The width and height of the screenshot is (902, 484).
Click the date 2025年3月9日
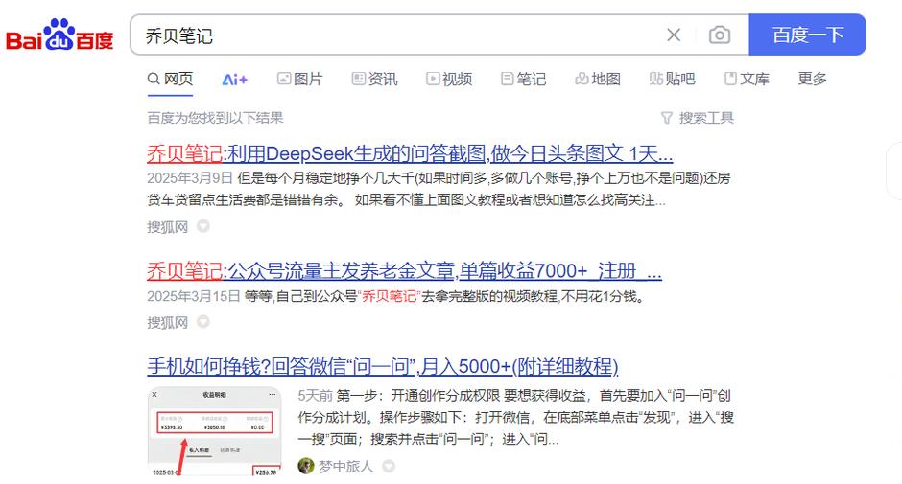[x=190, y=178]
